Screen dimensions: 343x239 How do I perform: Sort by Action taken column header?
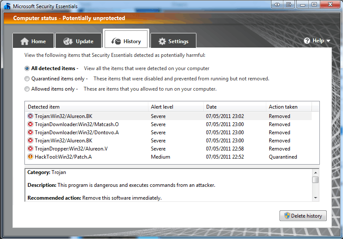[x=289, y=107]
